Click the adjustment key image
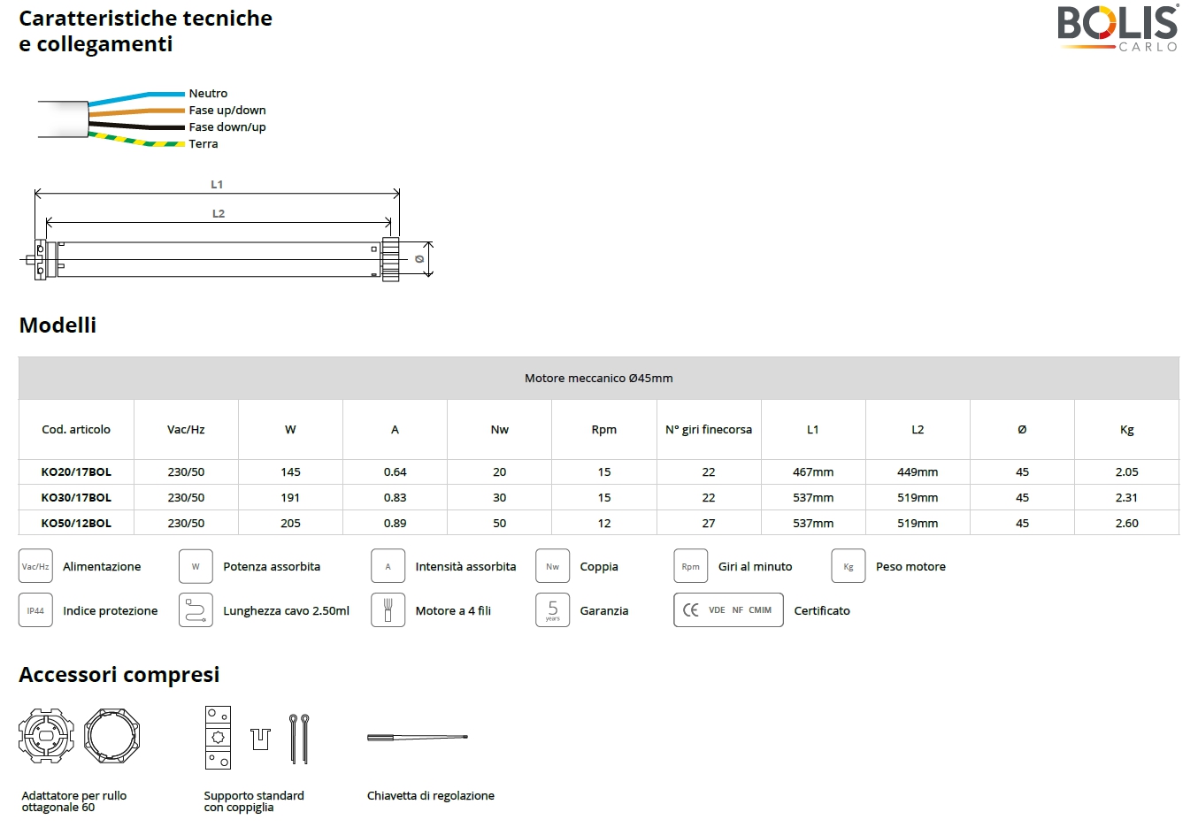Screen dimensions: 1198x835 (417, 737)
